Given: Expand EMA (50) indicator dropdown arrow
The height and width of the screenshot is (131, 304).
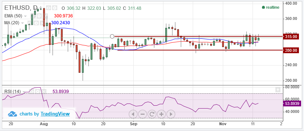Looking at the screenshot, I should click(25, 16).
